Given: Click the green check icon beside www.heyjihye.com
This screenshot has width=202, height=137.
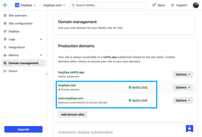Looking at the screenshot, I should point(130,100).
